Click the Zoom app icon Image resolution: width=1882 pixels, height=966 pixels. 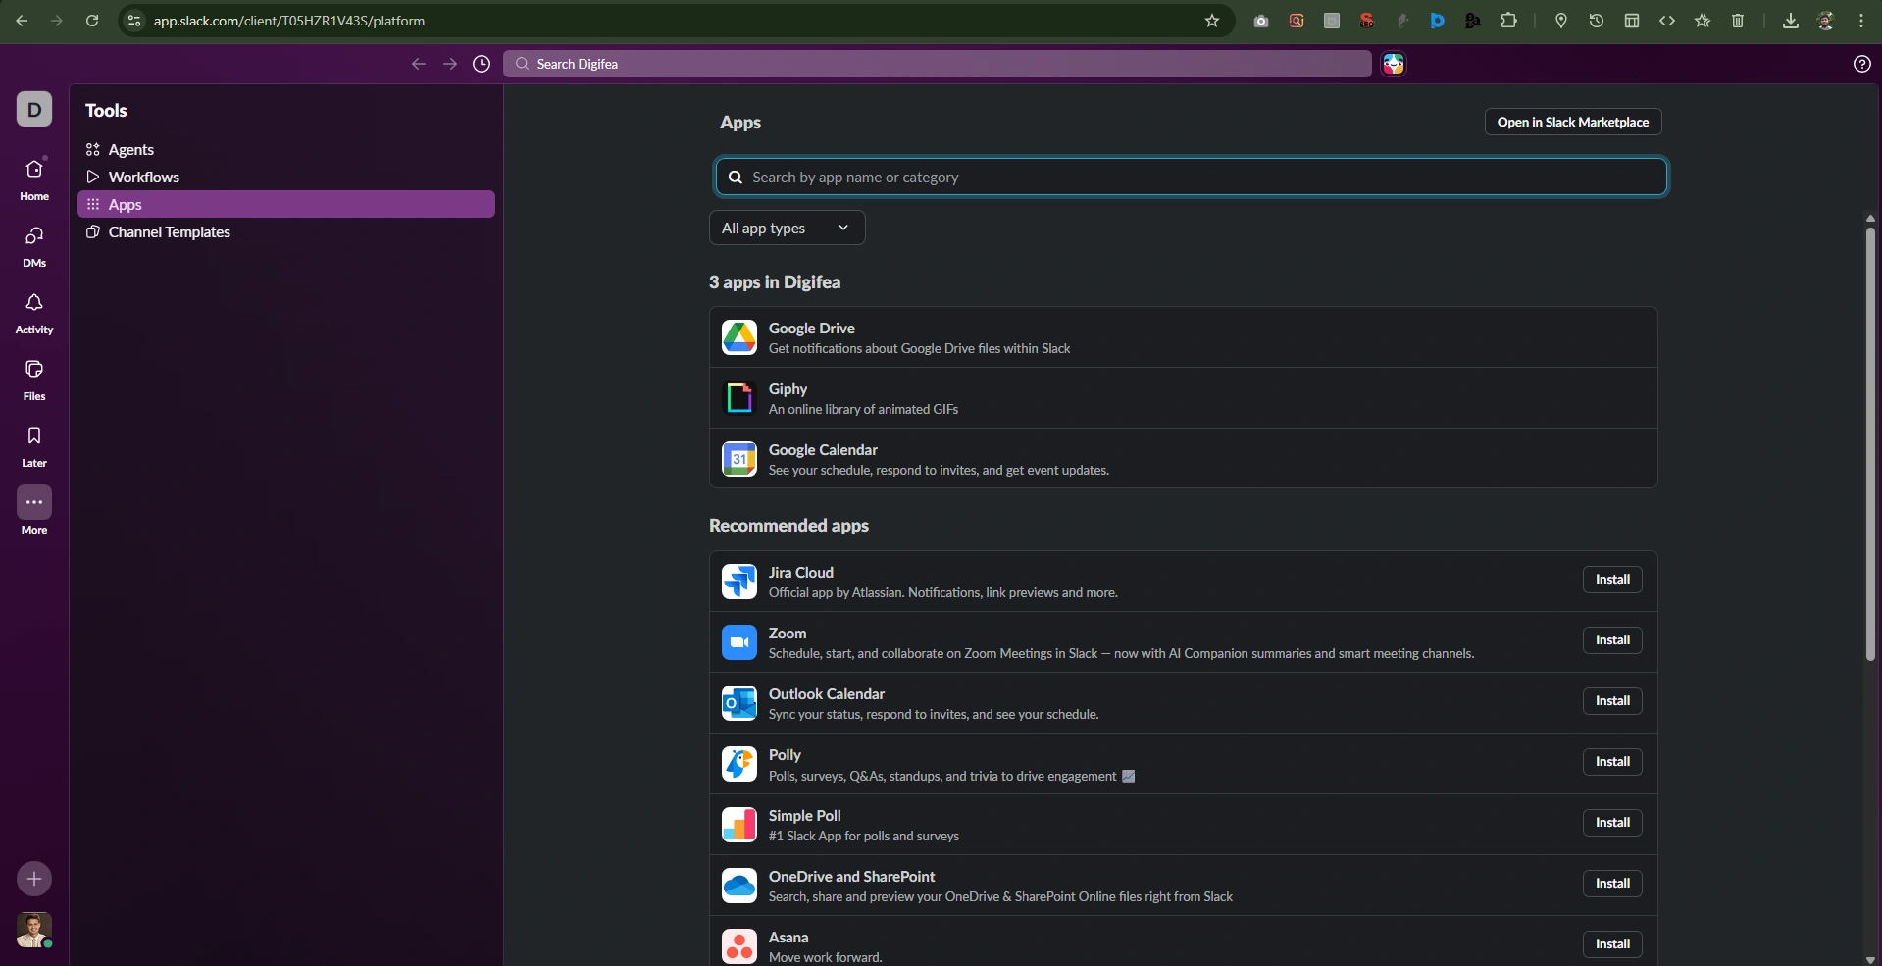tap(739, 642)
